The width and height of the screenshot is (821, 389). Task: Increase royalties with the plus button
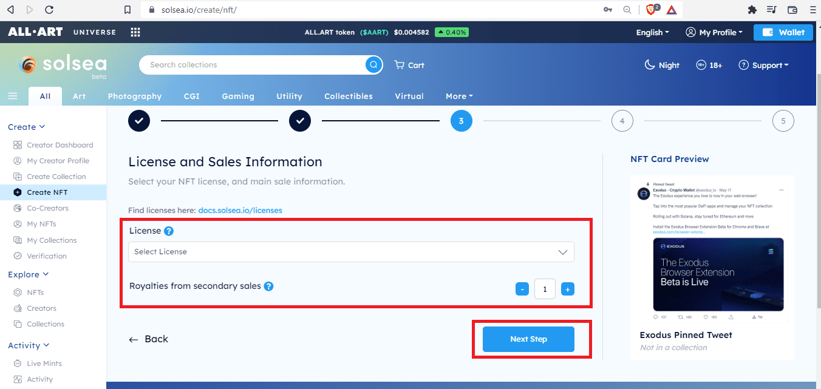point(568,289)
